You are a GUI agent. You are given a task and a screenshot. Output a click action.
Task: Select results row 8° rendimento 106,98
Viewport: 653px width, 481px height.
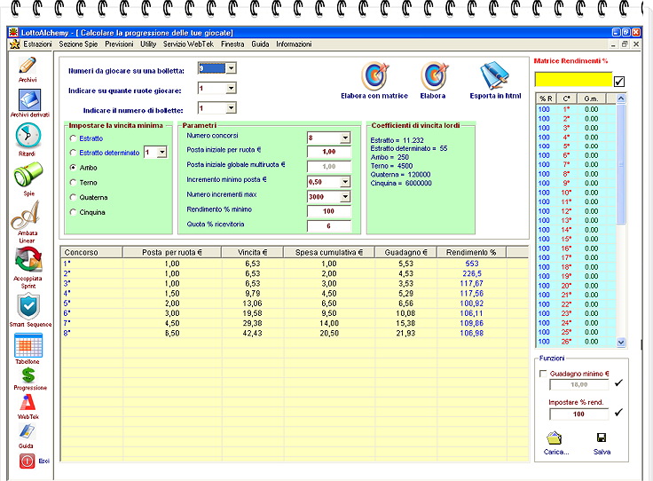point(295,333)
